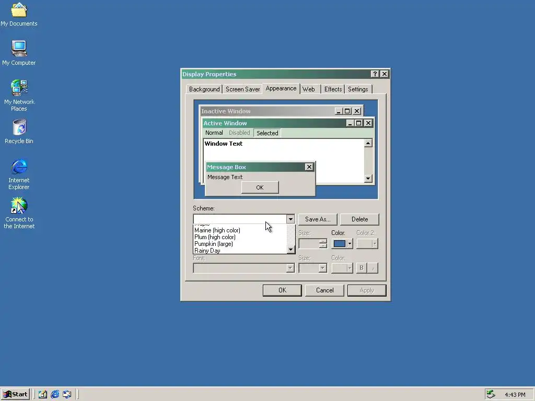Open the font Size dropdown
Image resolution: width=535 pixels, height=401 pixels.
tap(313, 268)
